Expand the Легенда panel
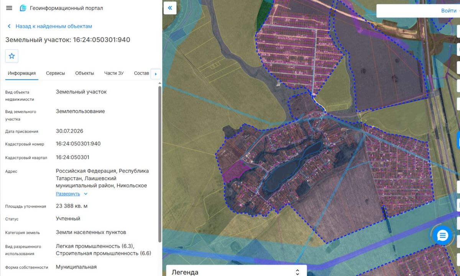The width and height of the screenshot is (460, 276). [237, 272]
